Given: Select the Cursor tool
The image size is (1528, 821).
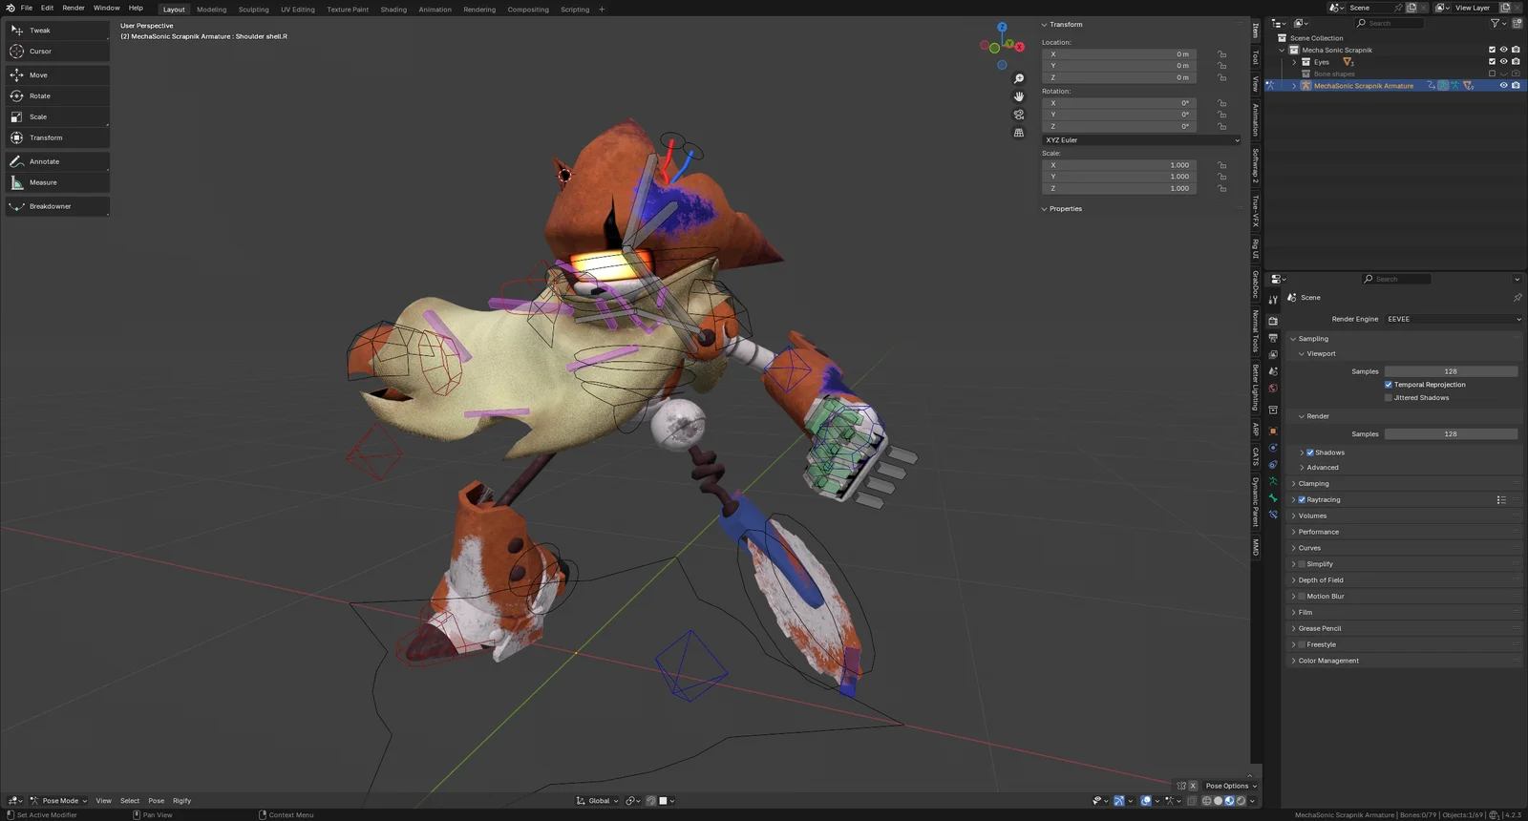Looking at the screenshot, I should (57, 52).
